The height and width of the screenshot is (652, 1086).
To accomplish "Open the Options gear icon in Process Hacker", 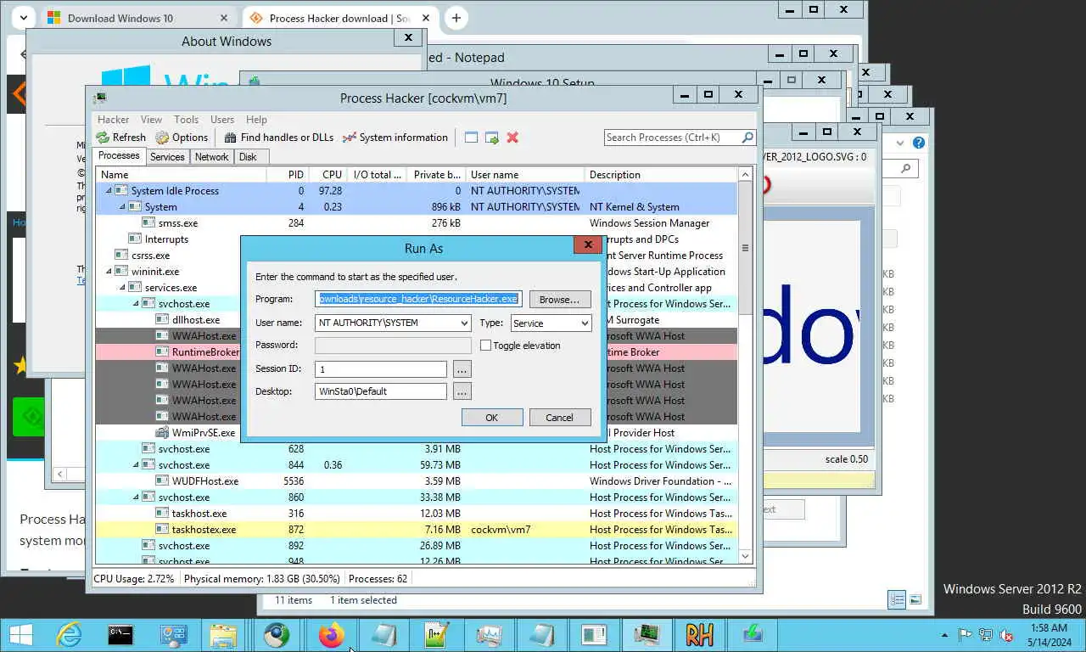I will tap(162, 138).
